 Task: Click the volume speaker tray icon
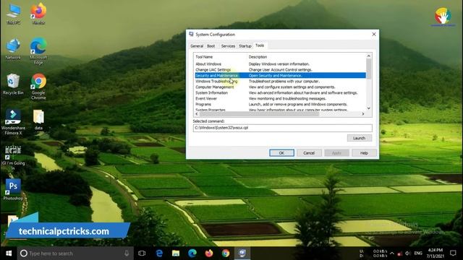408,253
